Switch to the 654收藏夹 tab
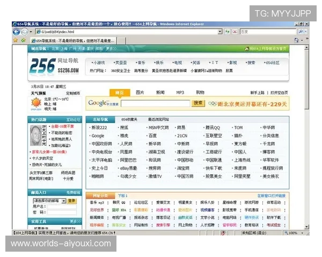The width and height of the screenshot is (322, 257). pos(129,119)
